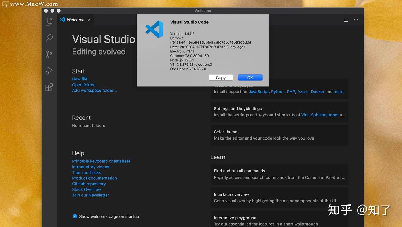Install Python language support link
402x227 pixels.
(x=278, y=92)
